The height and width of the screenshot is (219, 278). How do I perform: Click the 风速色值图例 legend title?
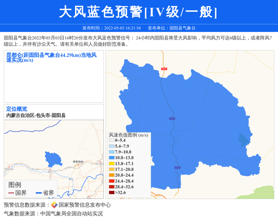(x=128, y=135)
